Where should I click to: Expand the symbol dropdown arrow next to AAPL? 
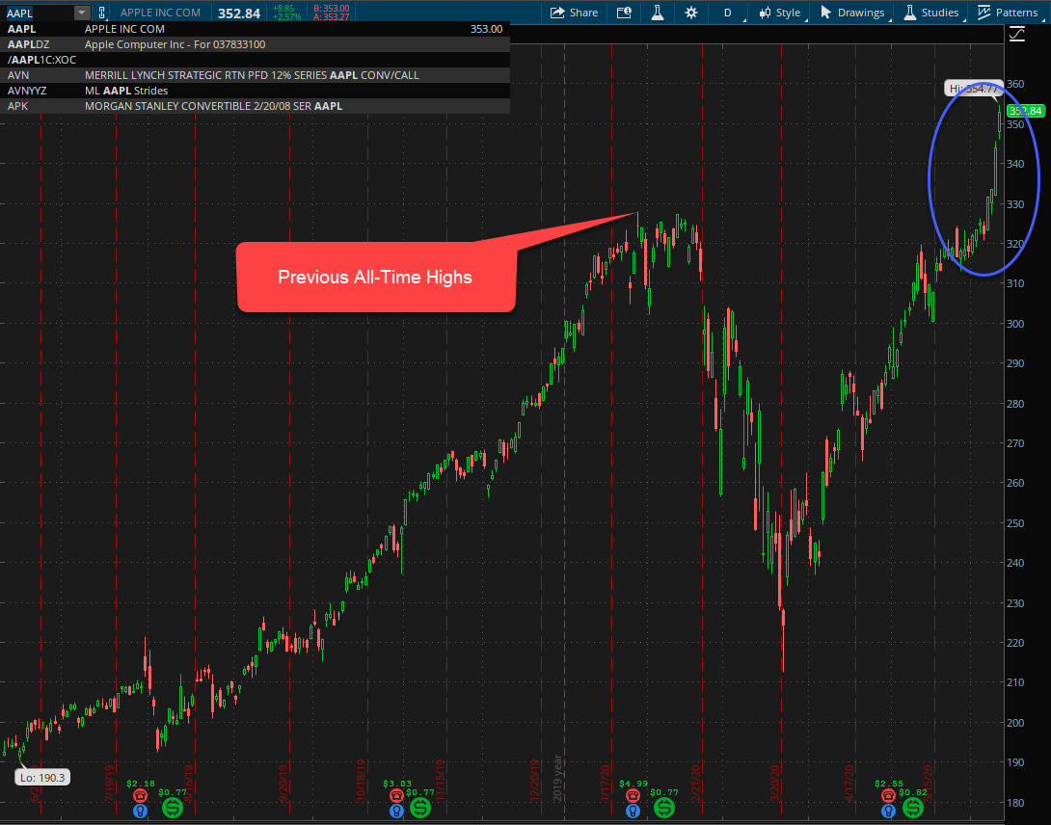click(81, 13)
